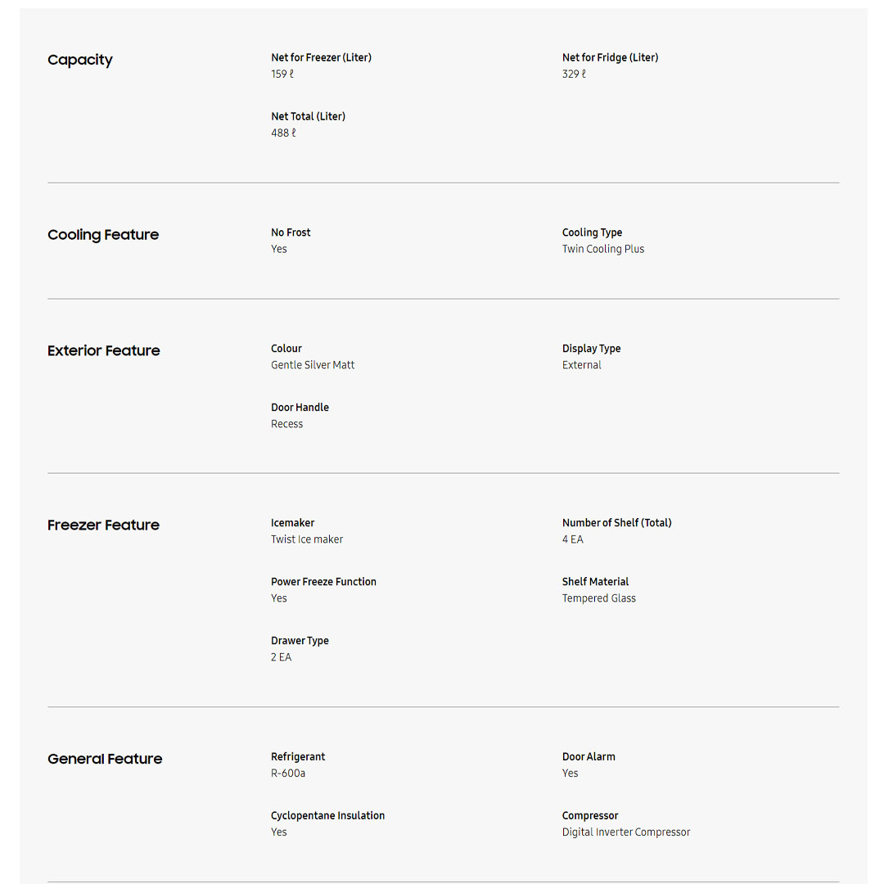Click the Tempered Glass value

(x=598, y=598)
